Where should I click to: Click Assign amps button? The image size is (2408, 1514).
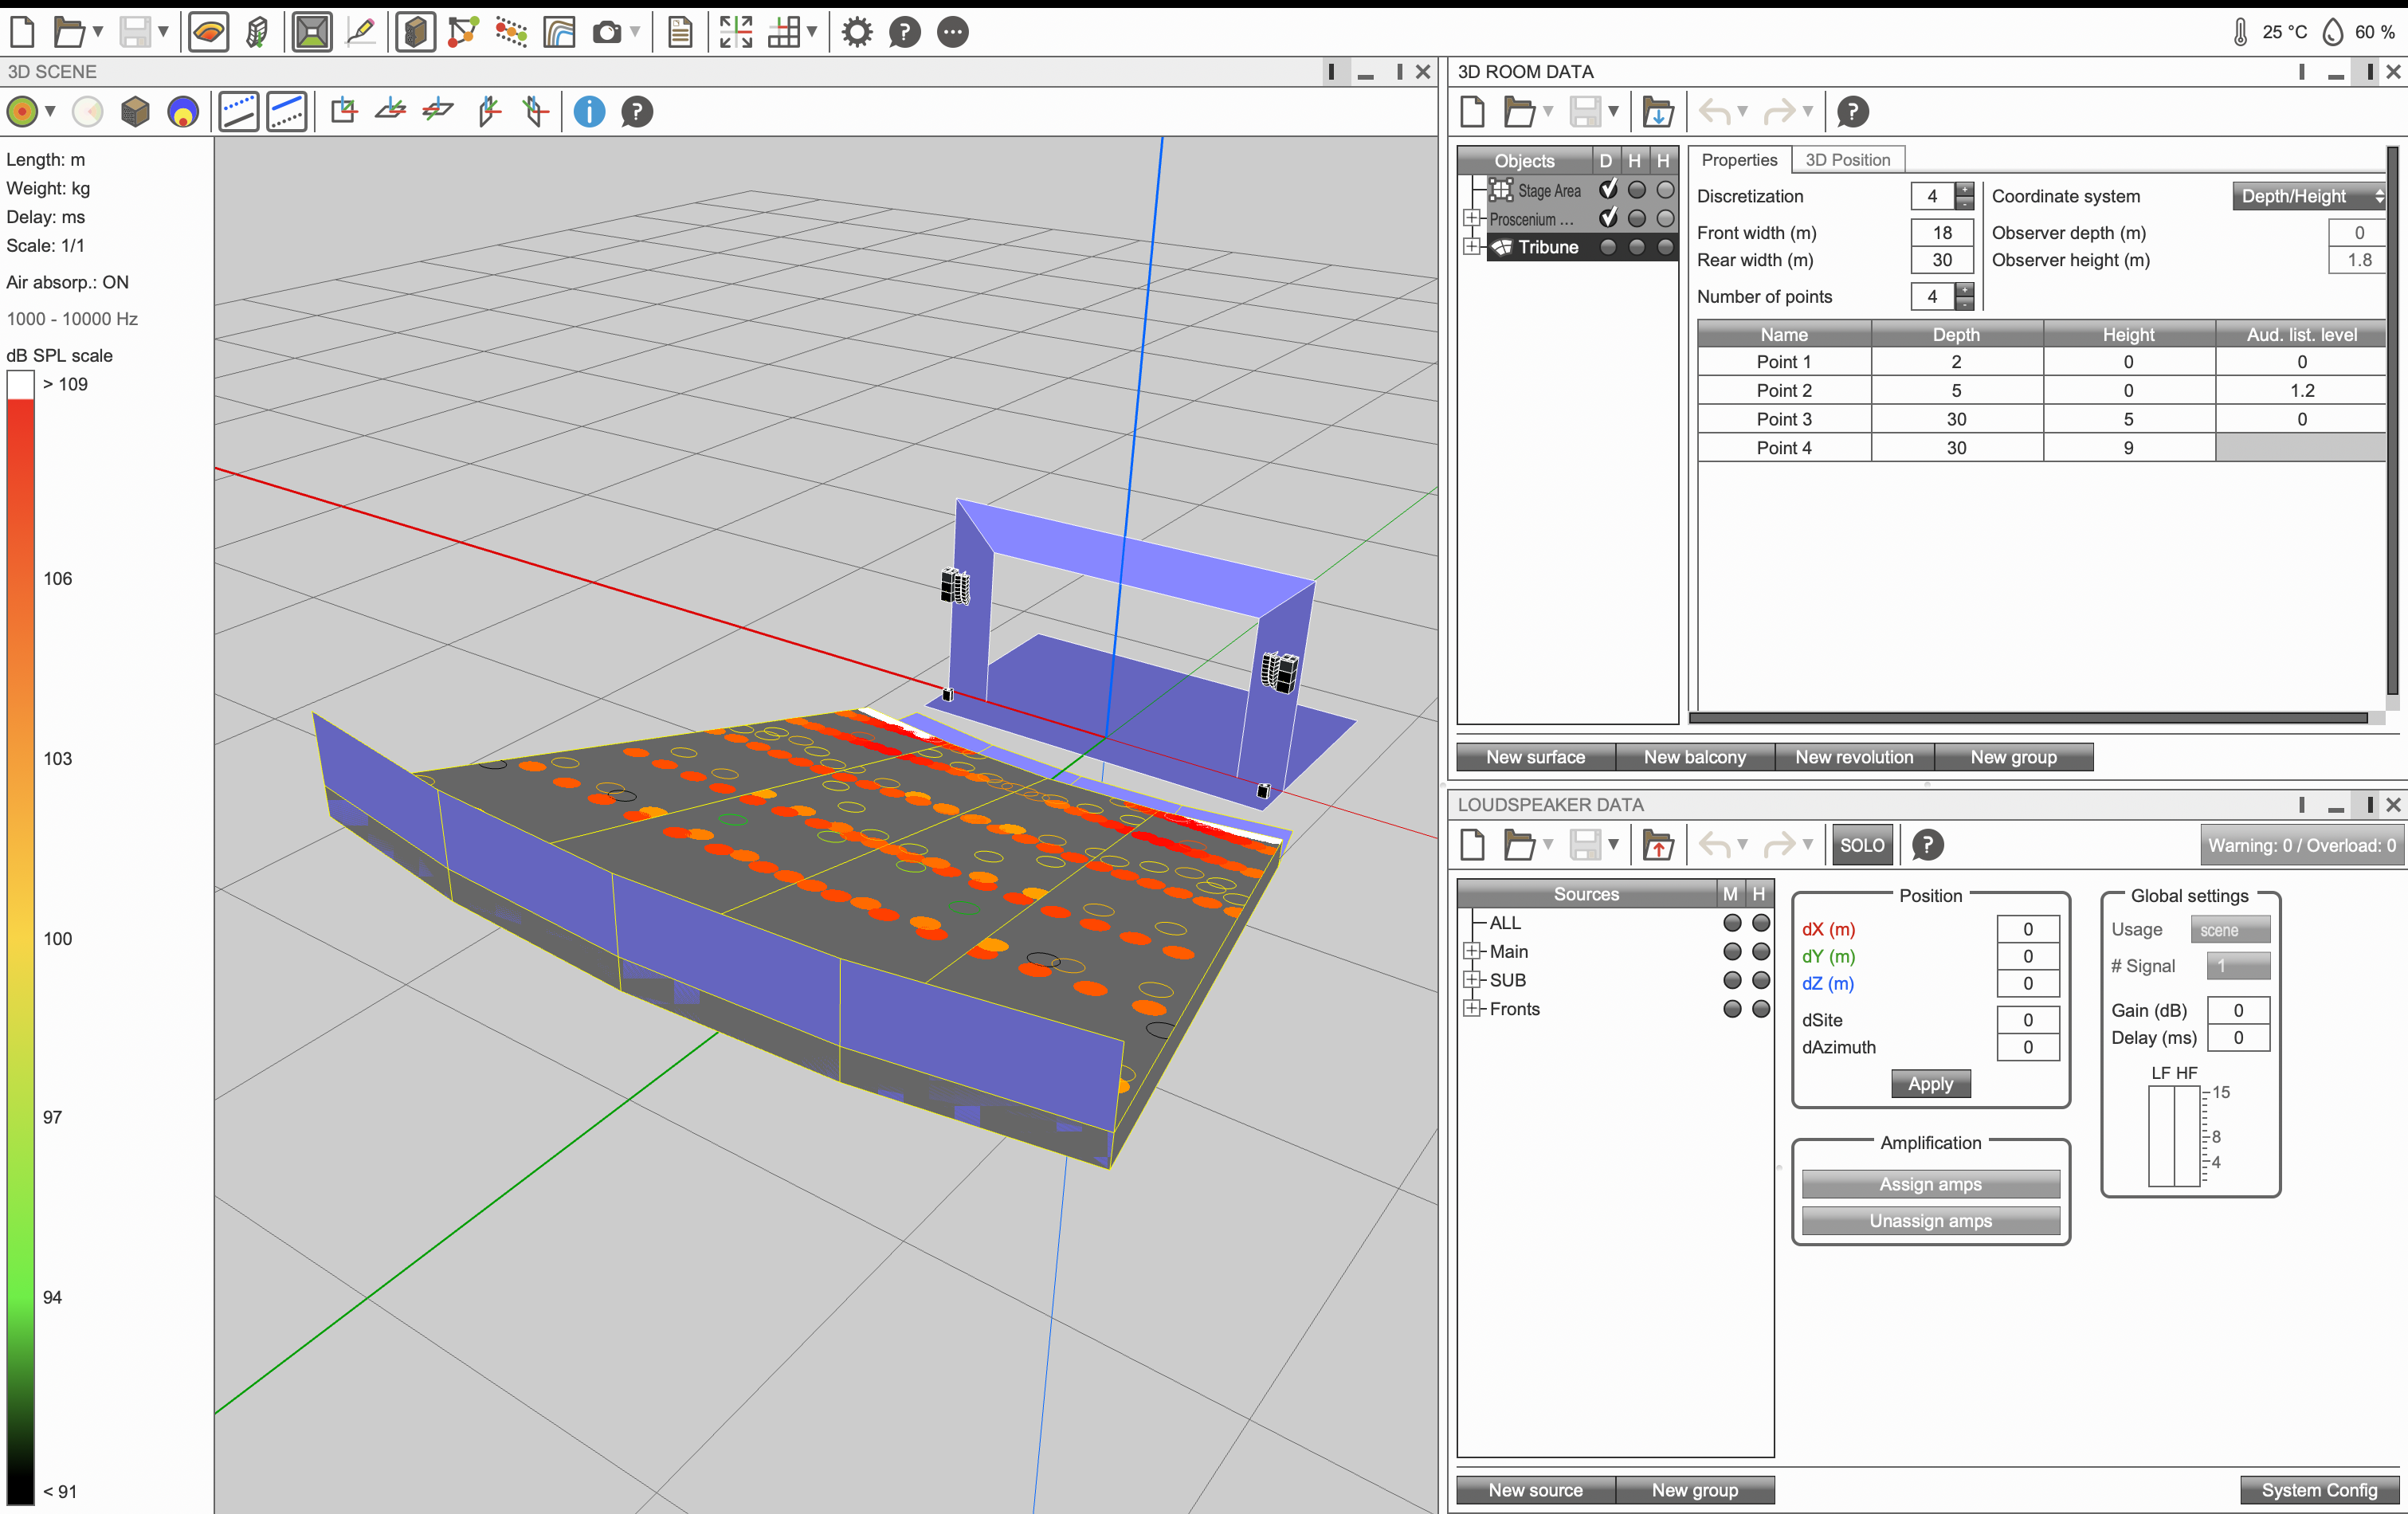[1930, 1184]
